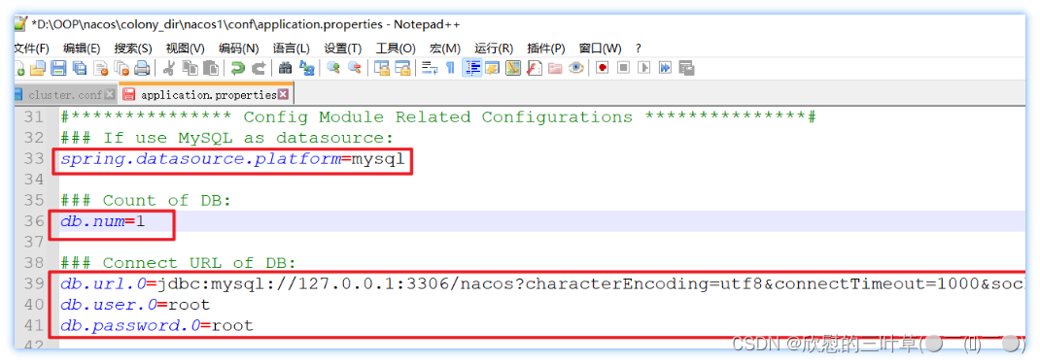
Task: Open the 文件(F) menu
Action: [x=32, y=49]
